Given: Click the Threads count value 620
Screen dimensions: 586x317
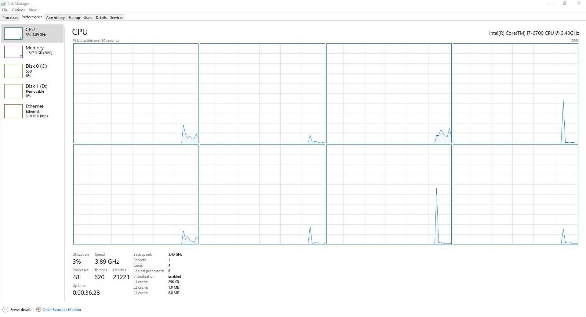Looking at the screenshot, I should coord(100,277).
